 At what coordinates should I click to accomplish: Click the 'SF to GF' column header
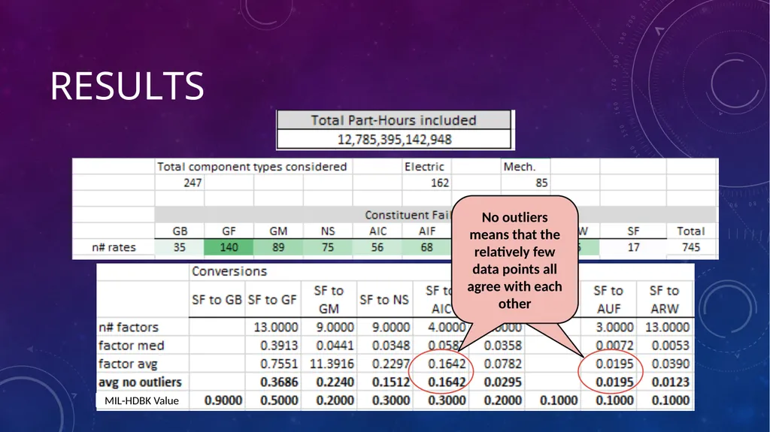[x=272, y=300]
